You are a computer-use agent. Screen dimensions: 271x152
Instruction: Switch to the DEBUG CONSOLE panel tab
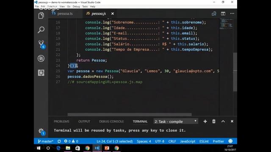[111, 121]
